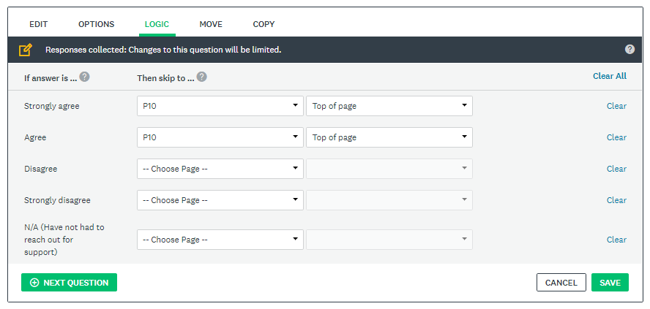Click the CANCEL button

pos(561,283)
